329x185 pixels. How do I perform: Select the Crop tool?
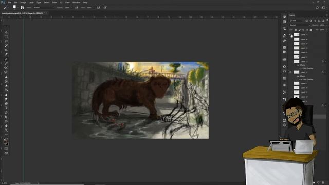pos(6,50)
